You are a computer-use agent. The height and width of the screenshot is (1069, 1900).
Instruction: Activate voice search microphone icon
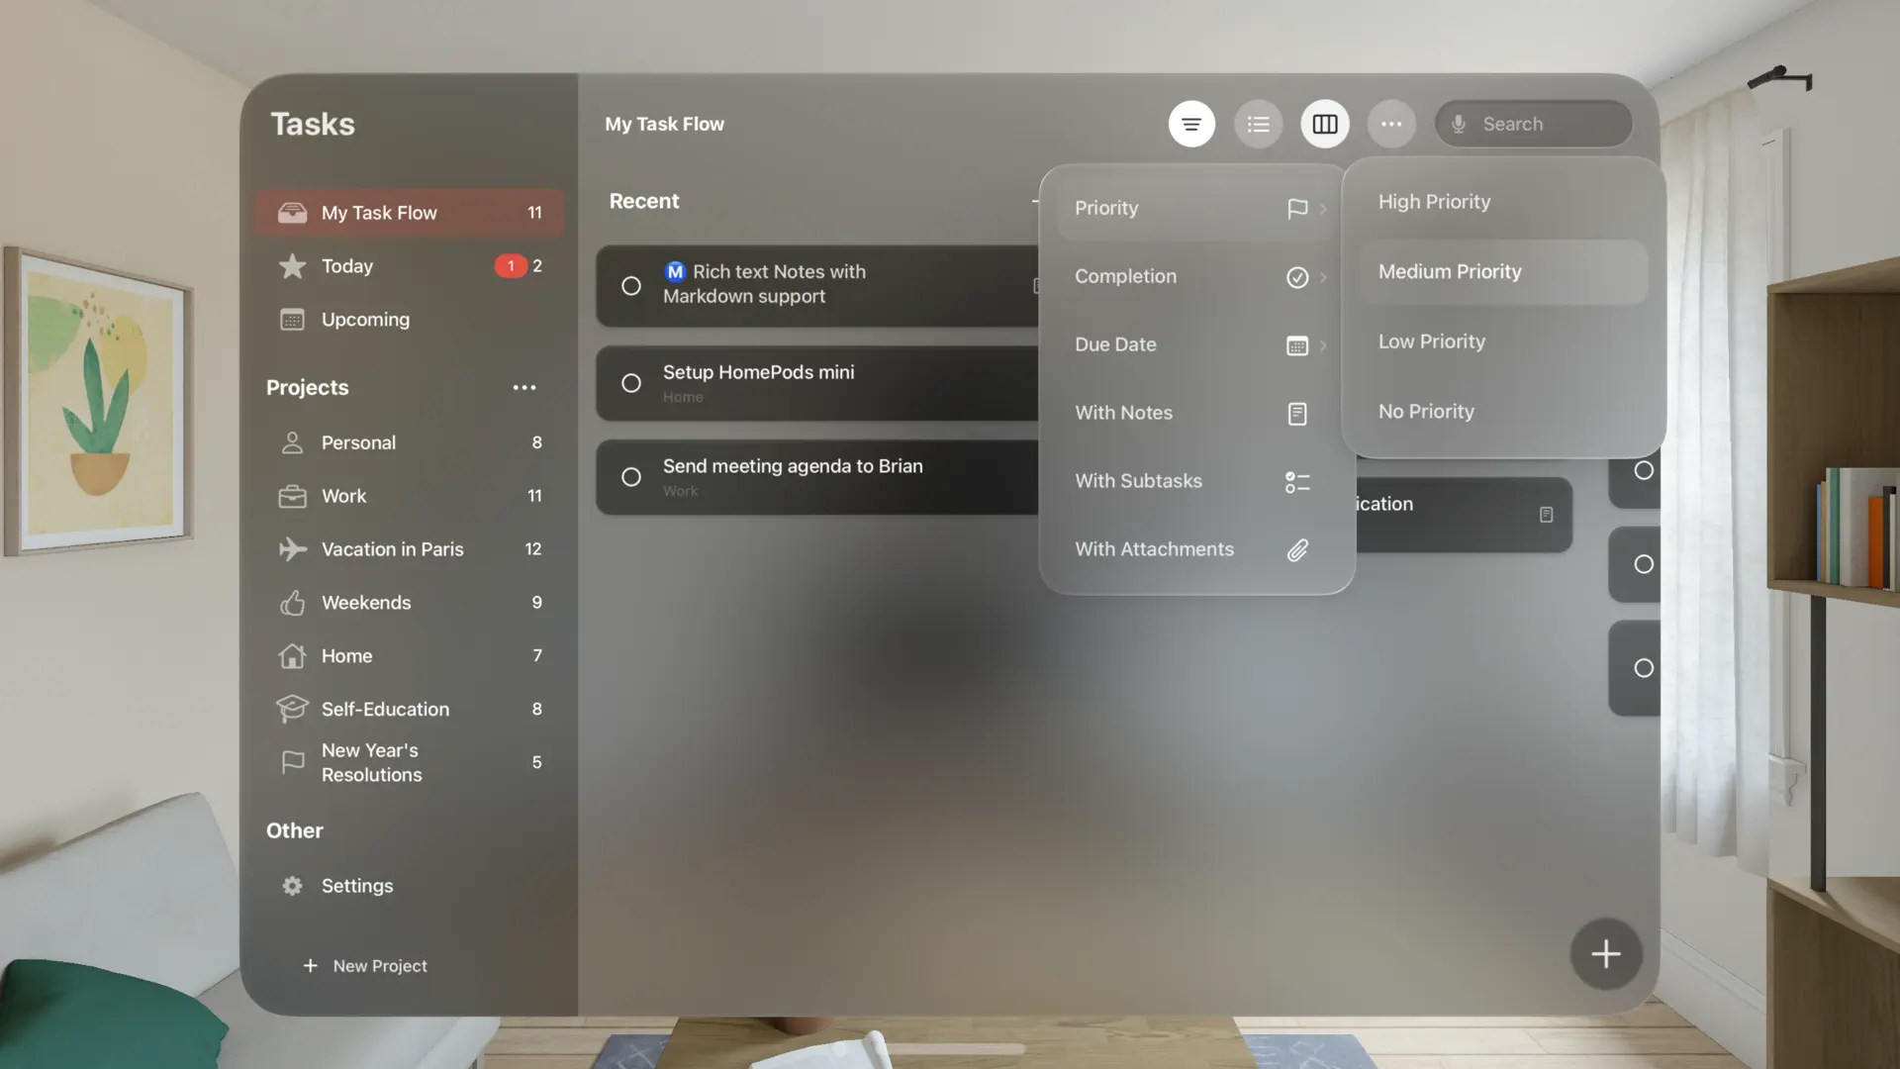(1458, 124)
